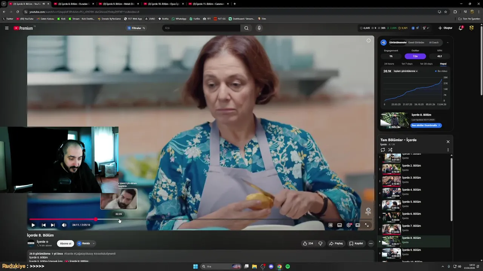This screenshot has width=483, height=271.
Task: Skip to next video in playlist
Action: [53, 225]
